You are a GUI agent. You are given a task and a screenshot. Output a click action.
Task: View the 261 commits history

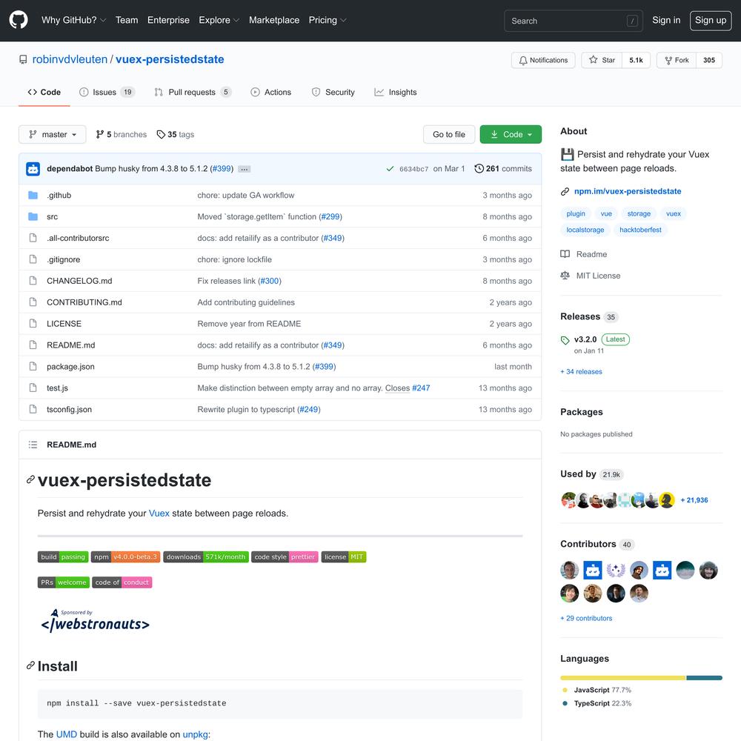pyautogui.click(x=503, y=169)
